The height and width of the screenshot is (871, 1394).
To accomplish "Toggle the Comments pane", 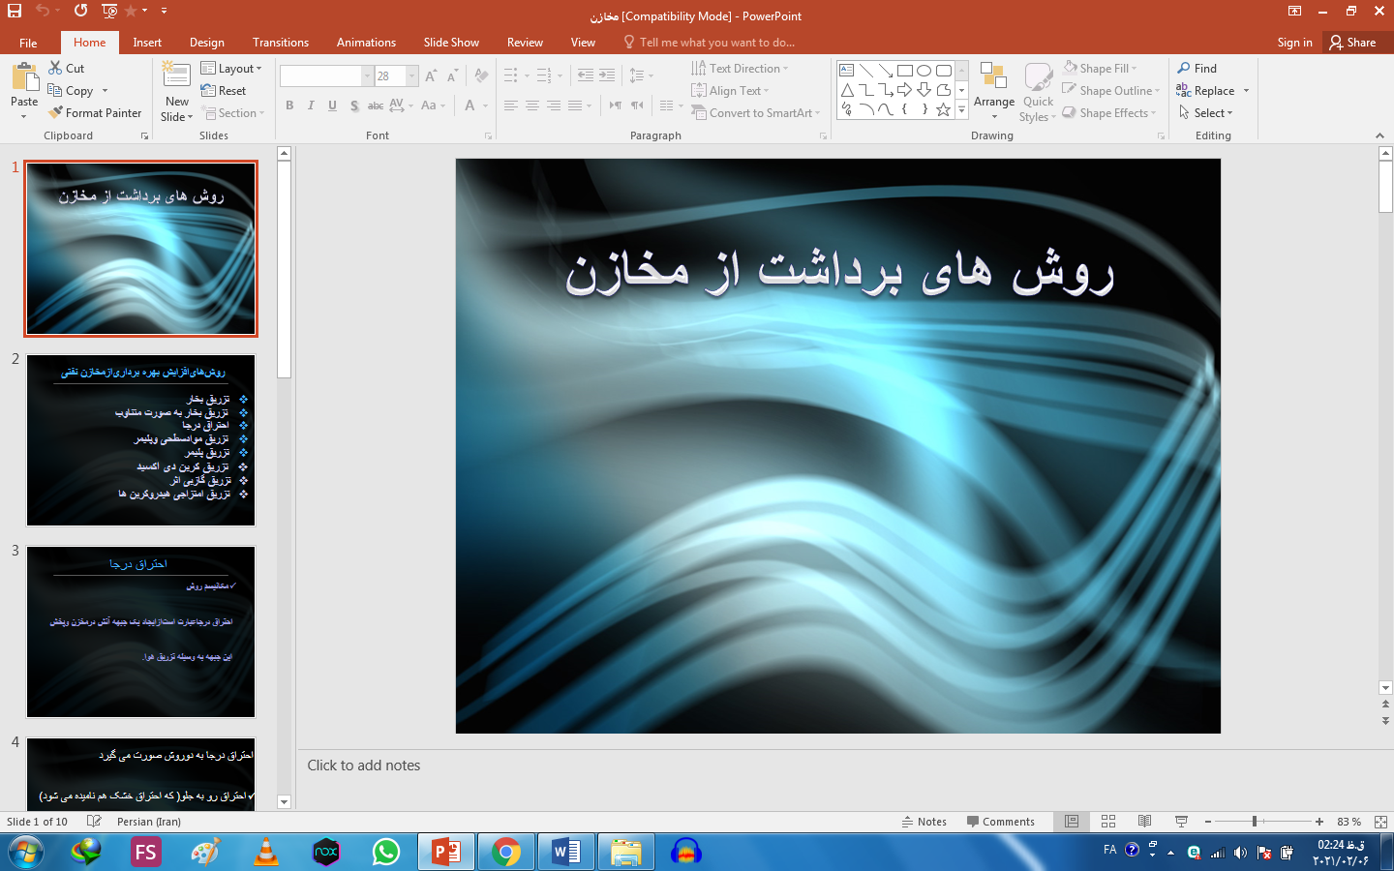I will [x=1000, y=822].
